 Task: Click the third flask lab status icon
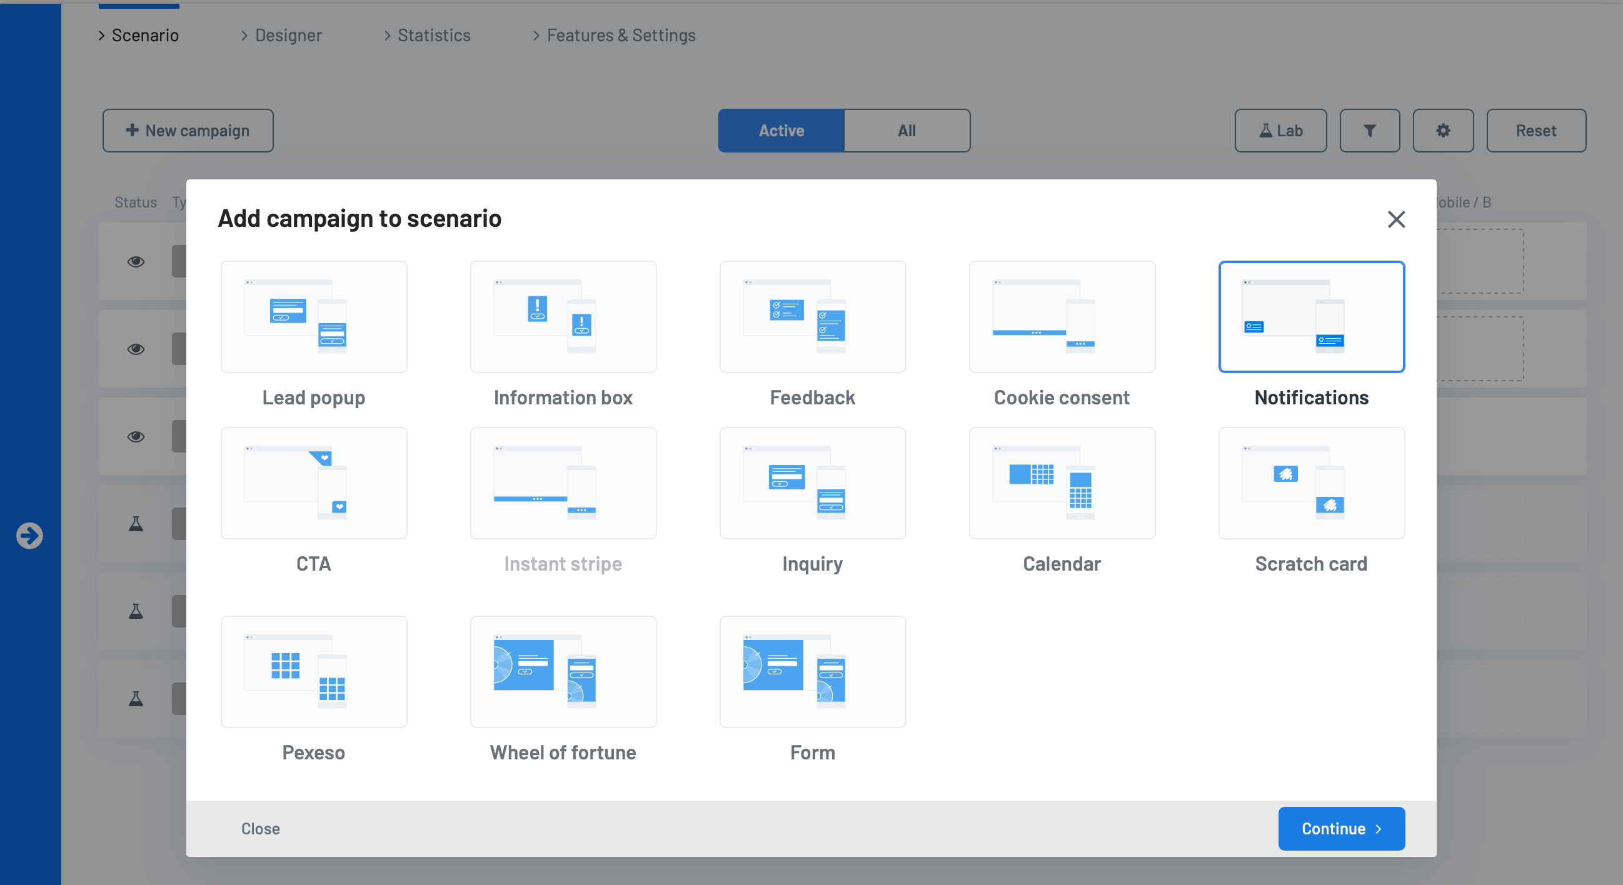point(136,699)
